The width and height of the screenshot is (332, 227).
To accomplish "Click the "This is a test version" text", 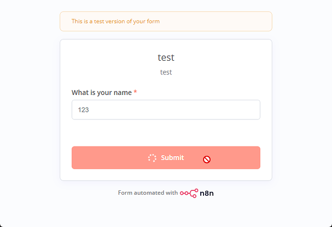I will point(115,21).
